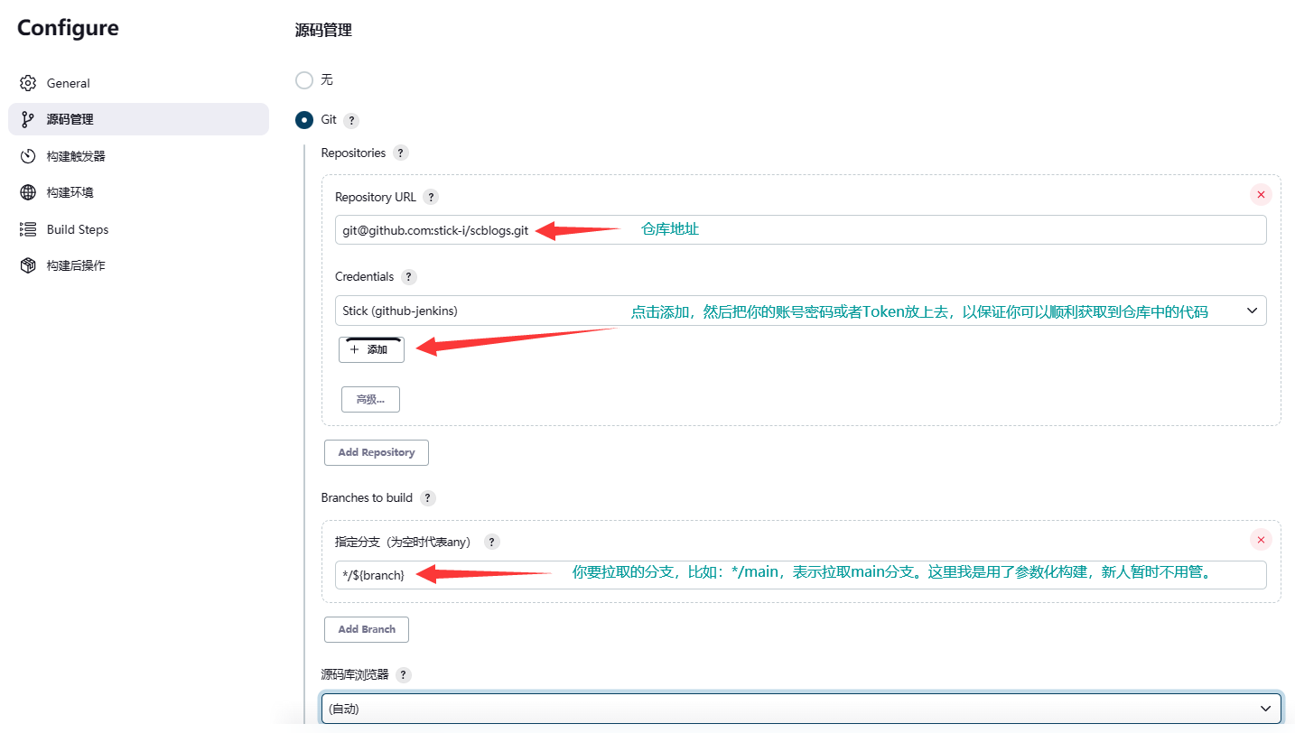Click Add Repository button
The height and width of the screenshot is (733, 1295).
[x=376, y=452]
